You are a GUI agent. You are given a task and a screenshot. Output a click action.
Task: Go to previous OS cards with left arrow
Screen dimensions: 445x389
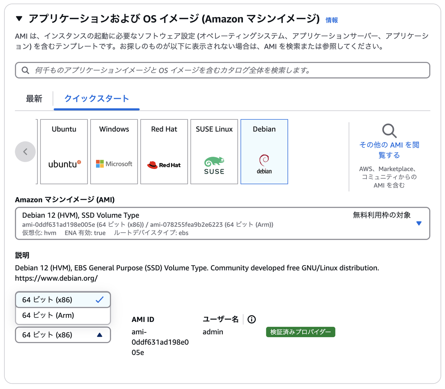(x=25, y=152)
